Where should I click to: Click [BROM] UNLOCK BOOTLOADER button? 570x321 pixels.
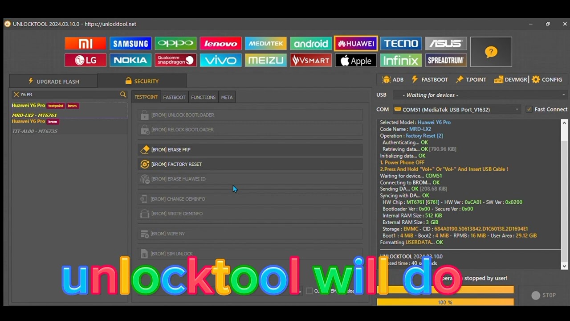pos(250,115)
